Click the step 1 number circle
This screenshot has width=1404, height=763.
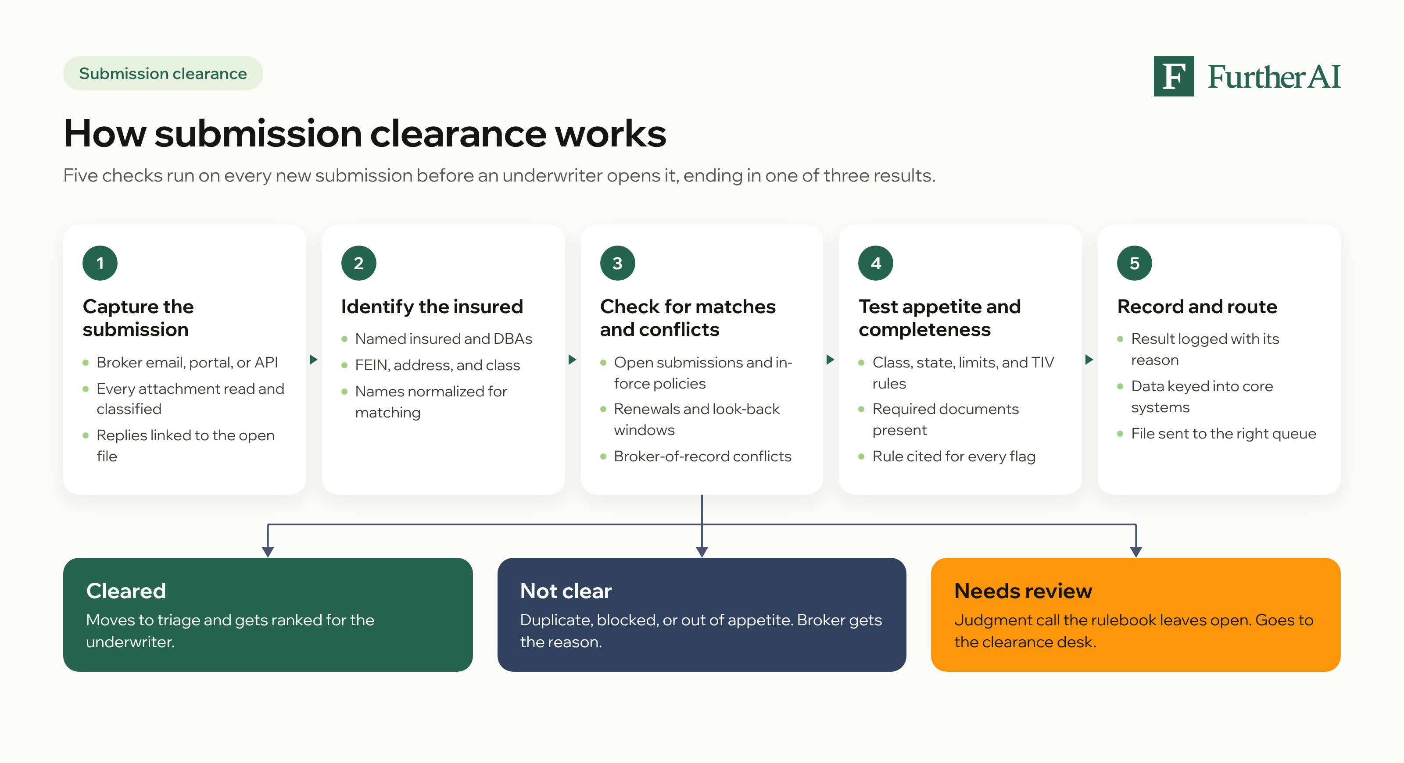[x=100, y=263]
